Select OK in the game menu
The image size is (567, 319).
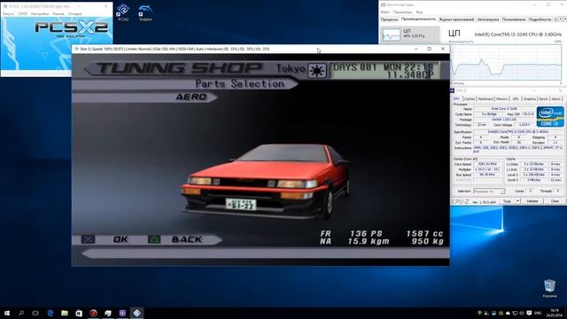click(x=120, y=239)
